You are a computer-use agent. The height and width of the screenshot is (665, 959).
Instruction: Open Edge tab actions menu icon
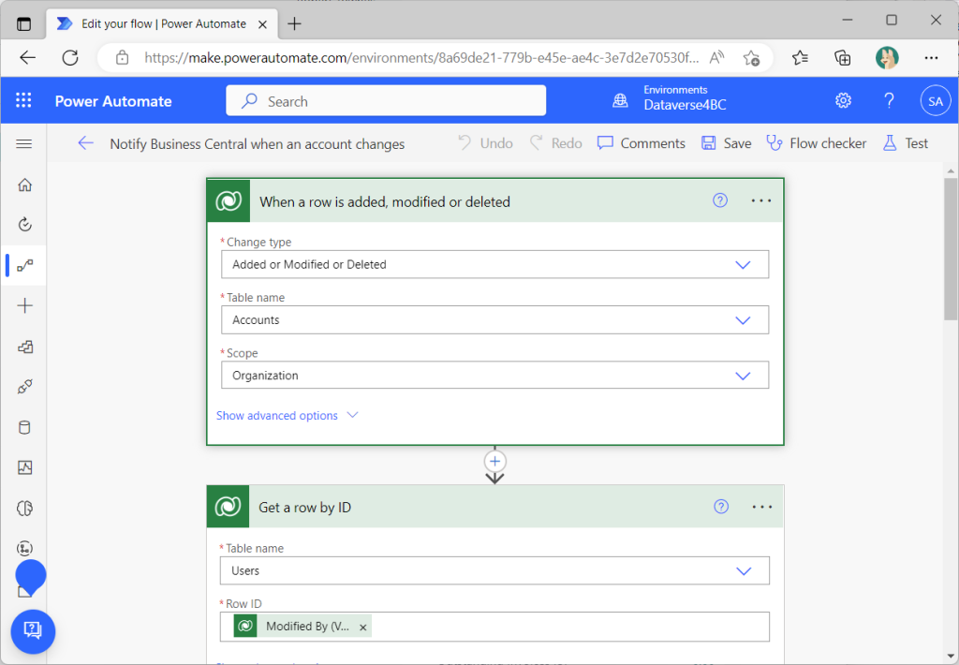coord(23,23)
